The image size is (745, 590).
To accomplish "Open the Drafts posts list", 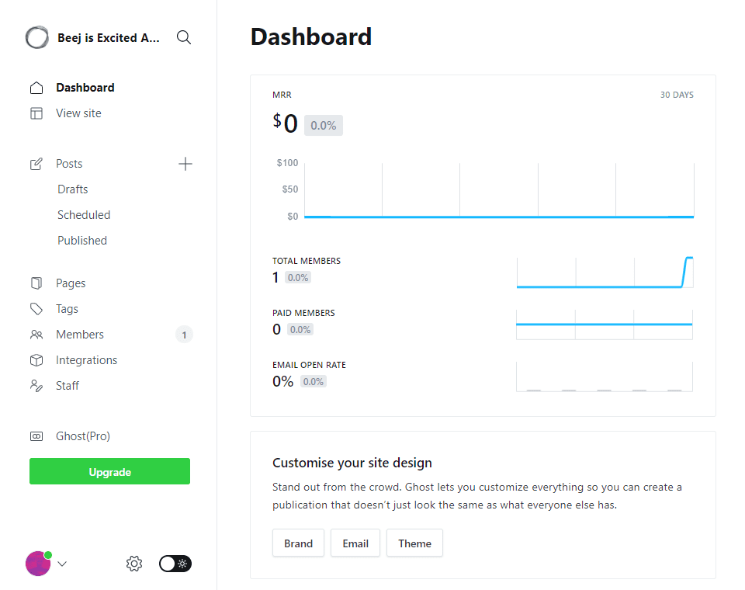I will 73,189.
